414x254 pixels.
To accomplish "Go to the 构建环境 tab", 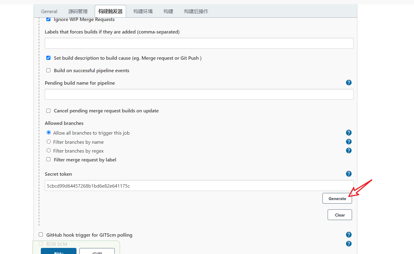I will (x=143, y=12).
